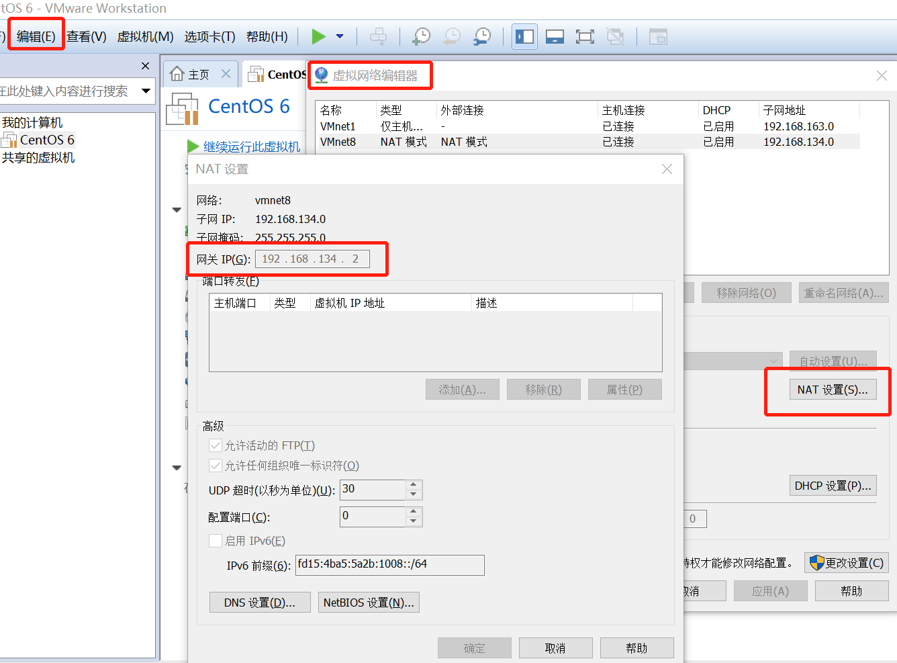This screenshot has height=663, width=897.
Task: Open the library search dropdown arrow
Action: click(146, 91)
